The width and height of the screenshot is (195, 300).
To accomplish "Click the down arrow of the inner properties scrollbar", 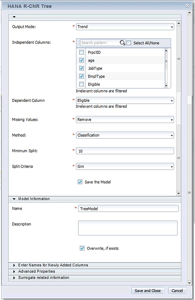I will 179,193.
